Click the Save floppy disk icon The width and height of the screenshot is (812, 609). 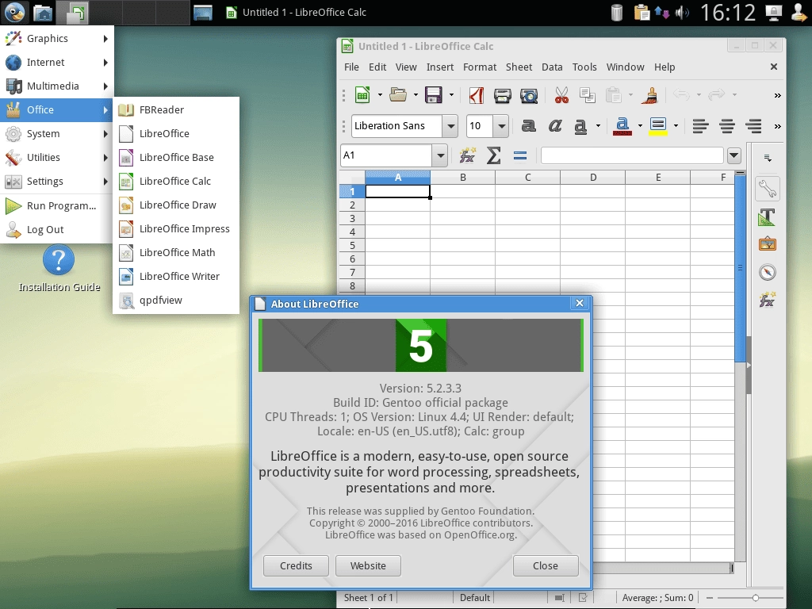click(434, 95)
